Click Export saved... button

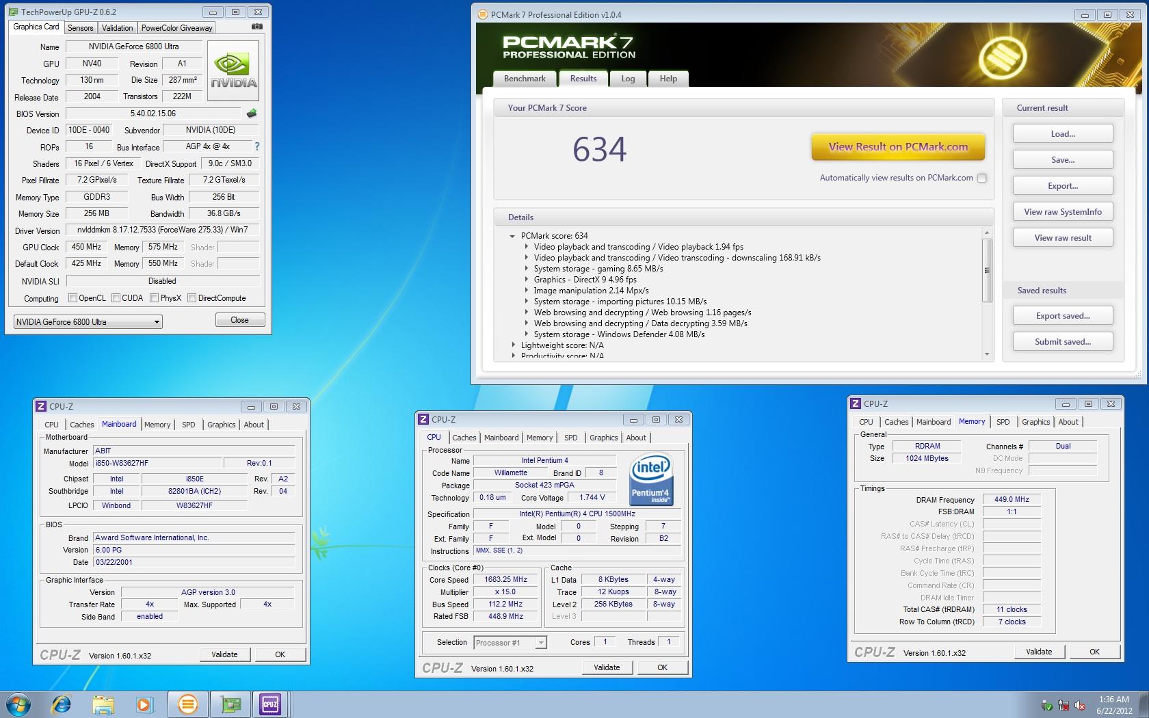pos(1063,316)
